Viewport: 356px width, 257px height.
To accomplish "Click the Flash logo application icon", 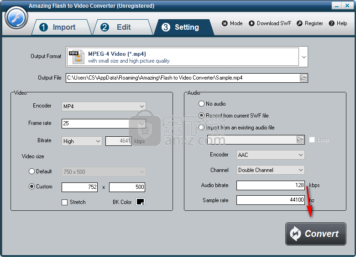I will [x=16, y=18].
